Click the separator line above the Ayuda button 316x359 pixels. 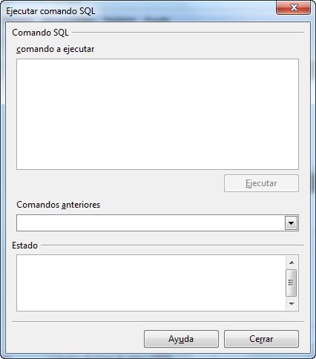158,322
